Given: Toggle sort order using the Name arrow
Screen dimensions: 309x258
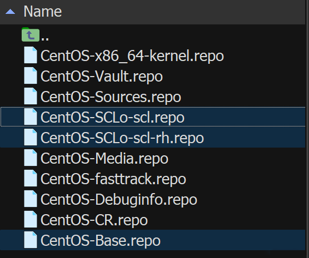Looking at the screenshot, I should [10, 12].
